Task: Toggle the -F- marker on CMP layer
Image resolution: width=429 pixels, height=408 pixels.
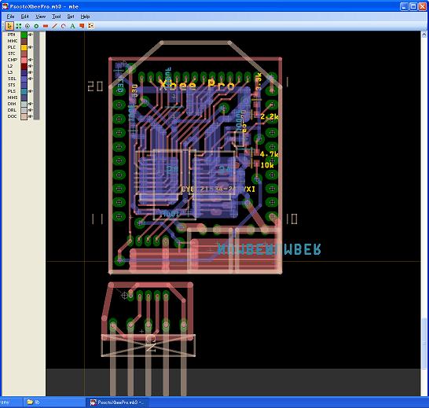Action: [x=31, y=60]
